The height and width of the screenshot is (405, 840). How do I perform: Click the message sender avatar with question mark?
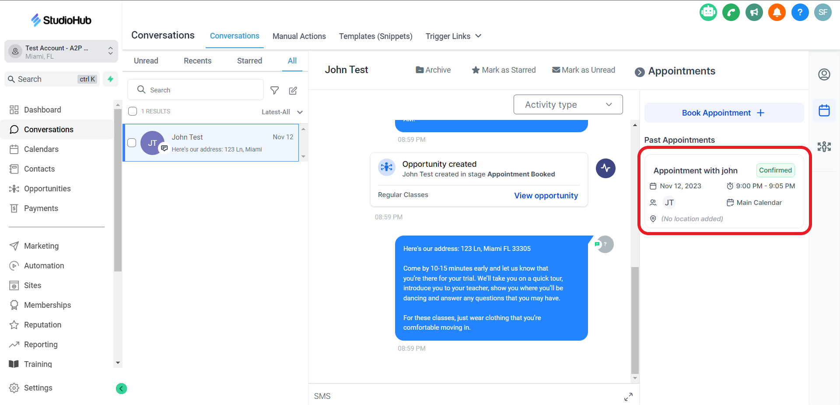(x=605, y=244)
